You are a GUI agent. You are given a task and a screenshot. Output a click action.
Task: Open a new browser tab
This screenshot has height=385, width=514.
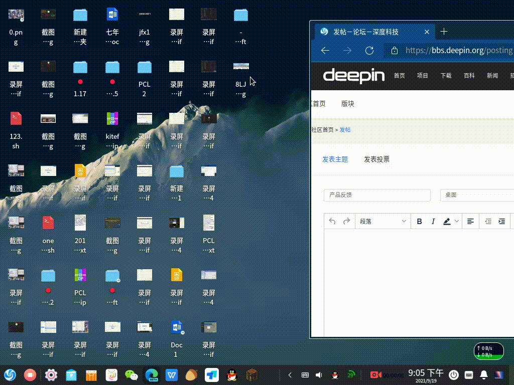(x=444, y=32)
